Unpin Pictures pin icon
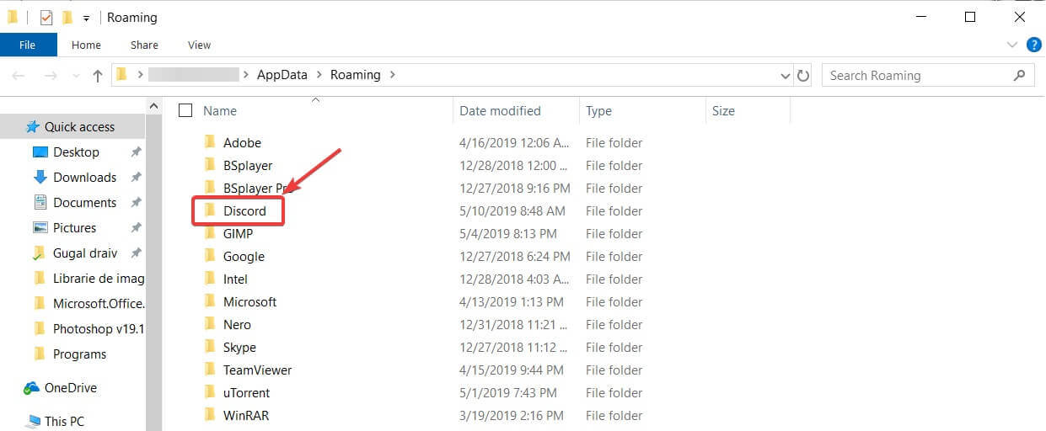1046x431 pixels. (136, 228)
